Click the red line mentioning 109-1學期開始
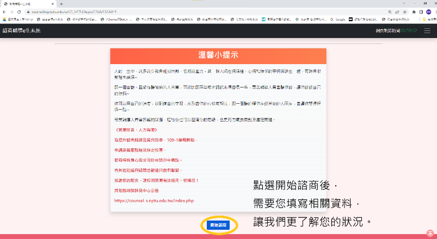The height and width of the screenshot is (239, 437). [x=156, y=140]
